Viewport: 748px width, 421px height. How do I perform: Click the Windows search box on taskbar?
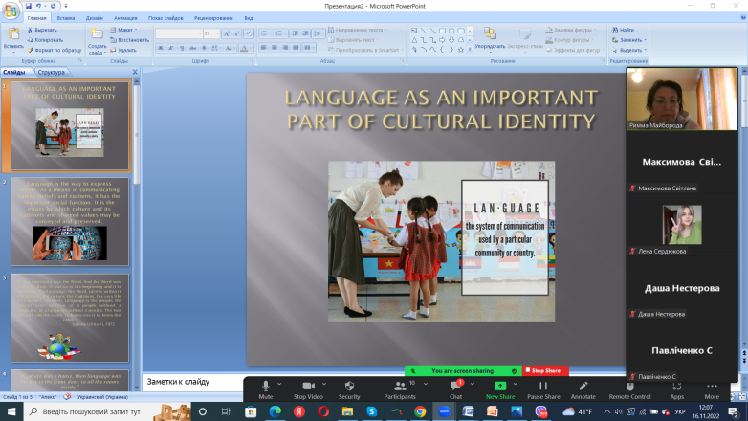coord(108,411)
